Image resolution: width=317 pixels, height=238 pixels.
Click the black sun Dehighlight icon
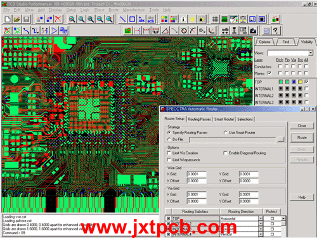(x=202, y=19)
